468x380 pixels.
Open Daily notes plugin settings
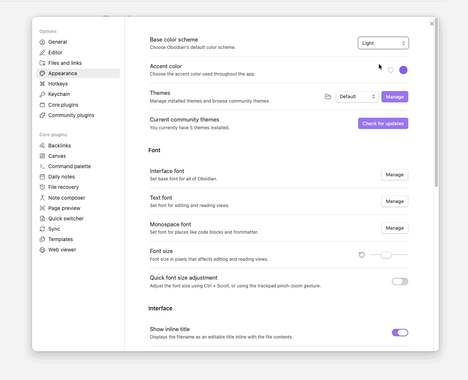point(61,177)
